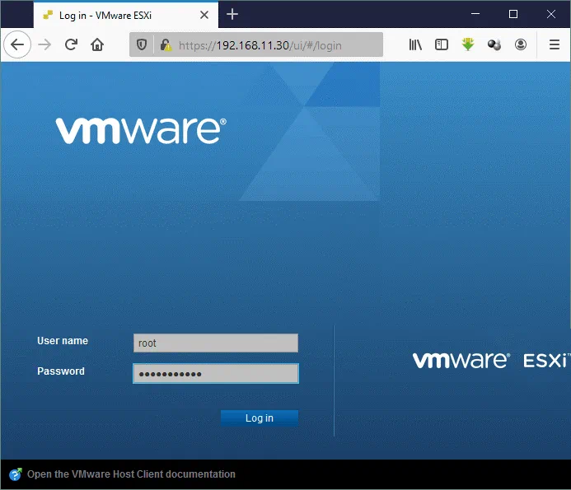571x490 pixels.
Task: Focus the User name field
Action: pos(215,343)
